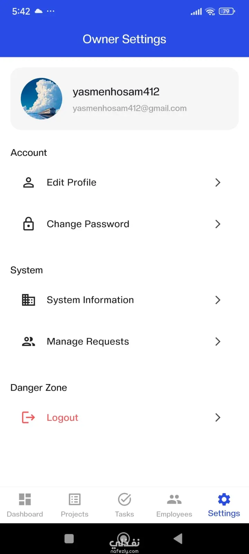
Task: Tap the lock icon beside Change Password
Action: click(x=28, y=224)
